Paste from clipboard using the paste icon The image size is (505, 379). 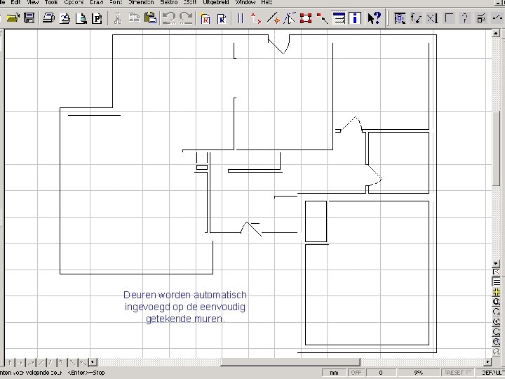coord(150,18)
